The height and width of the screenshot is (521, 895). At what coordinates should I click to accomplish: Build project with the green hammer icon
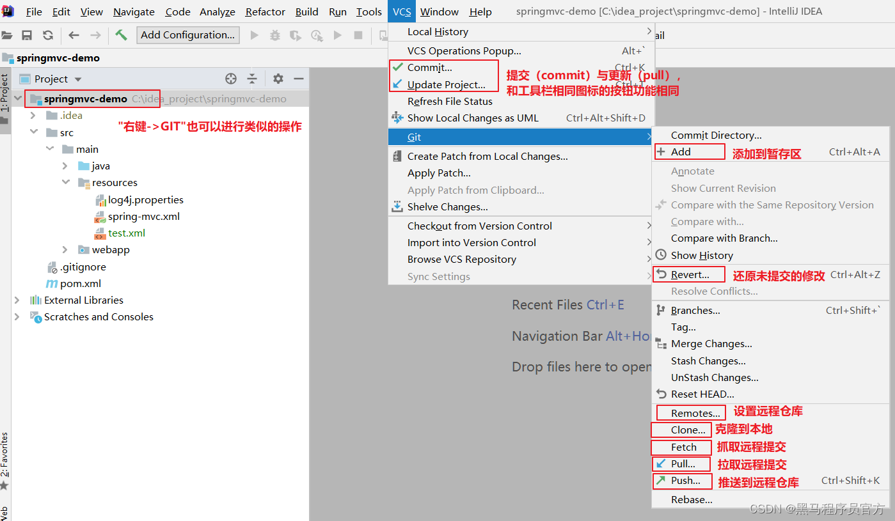pyautogui.click(x=121, y=35)
